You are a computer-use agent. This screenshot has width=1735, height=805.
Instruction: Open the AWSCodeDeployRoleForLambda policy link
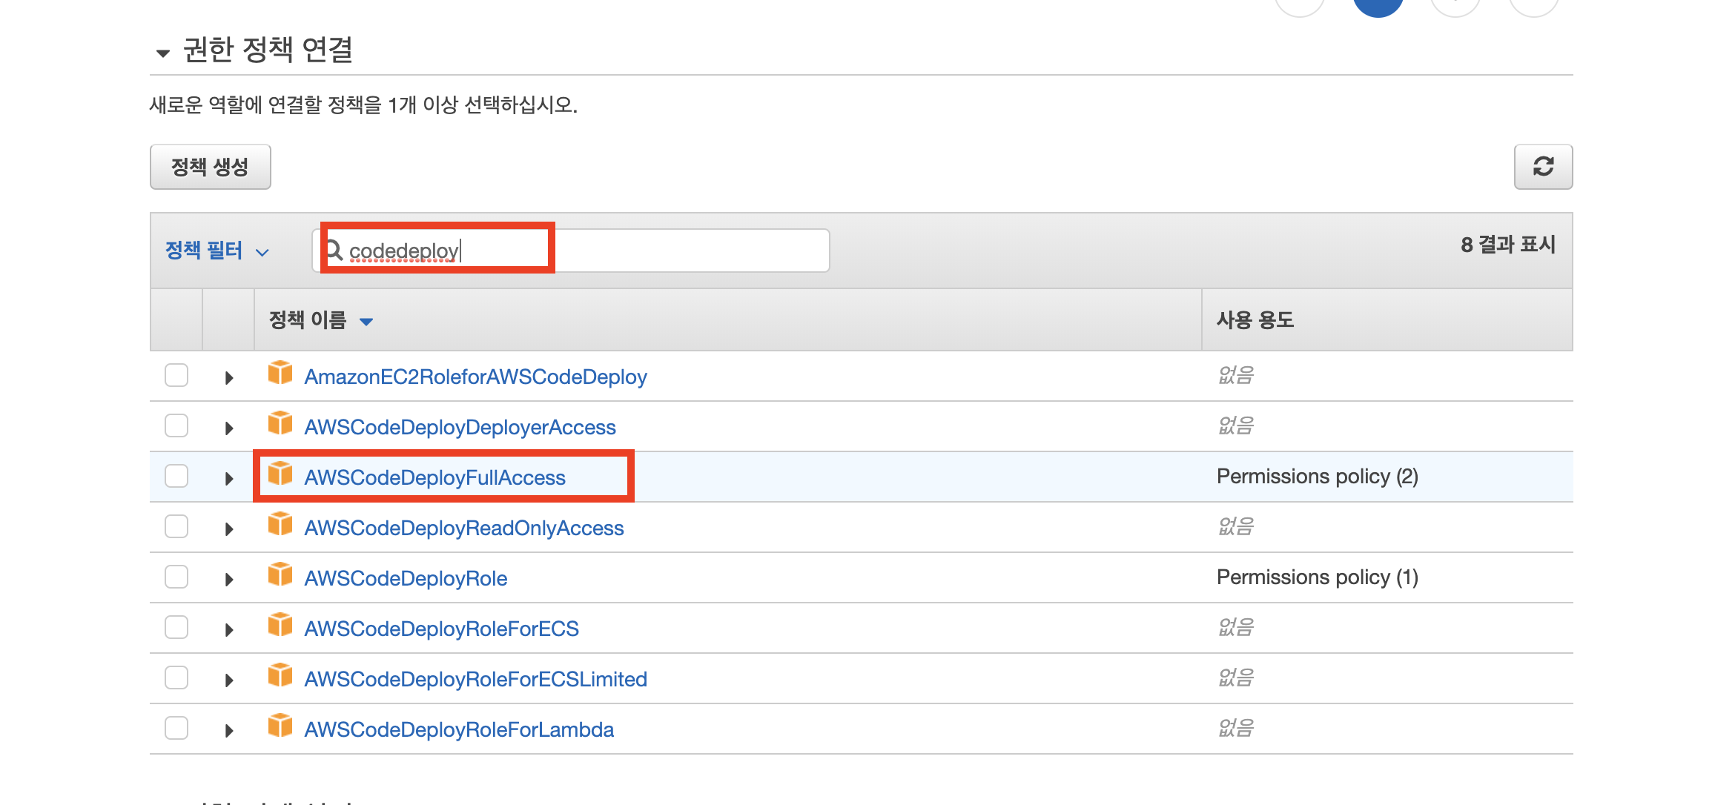pyautogui.click(x=459, y=729)
